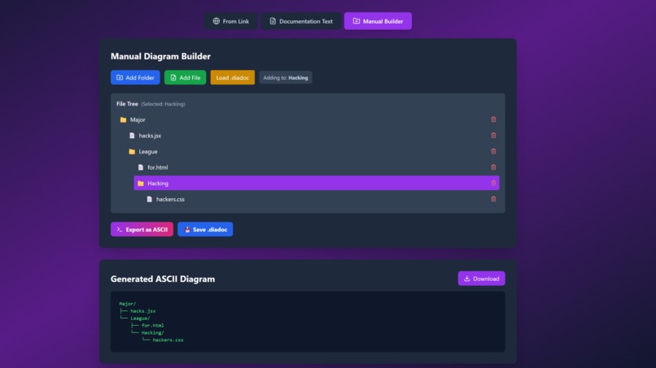Switch to the From Link tab
The height and width of the screenshot is (368, 656).
click(230, 21)
